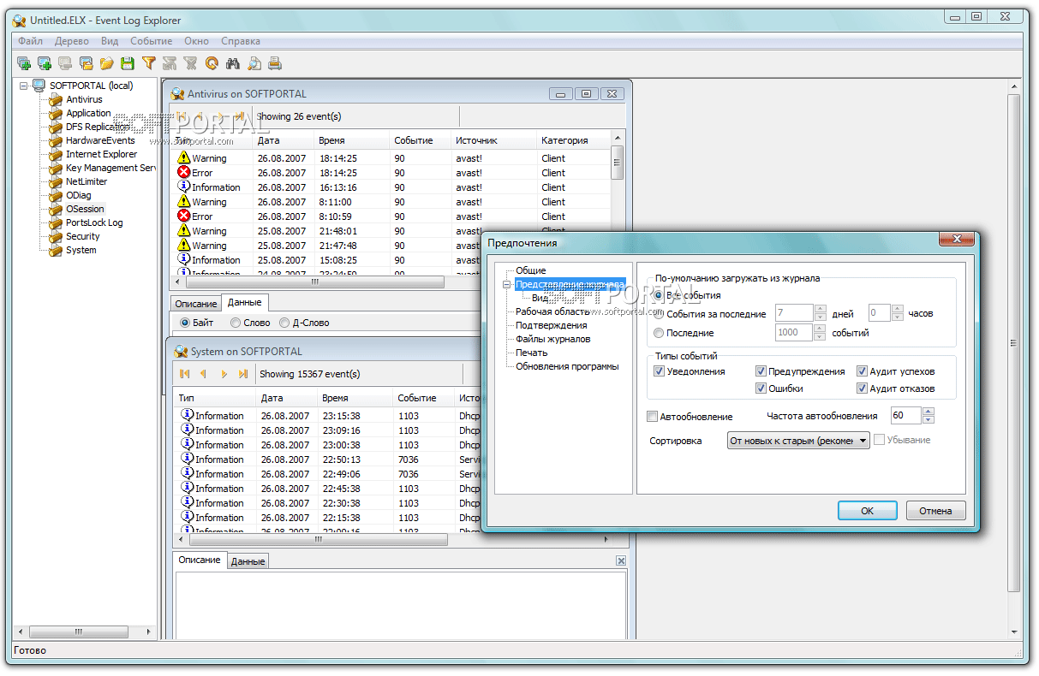Select 'Файлы журналов' in preferences tree
1039x676 pixels.
(552, 339)
